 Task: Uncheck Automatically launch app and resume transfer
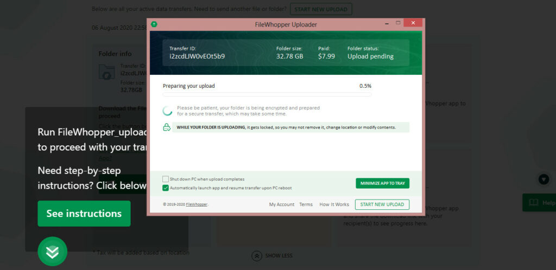click(166, 188)
